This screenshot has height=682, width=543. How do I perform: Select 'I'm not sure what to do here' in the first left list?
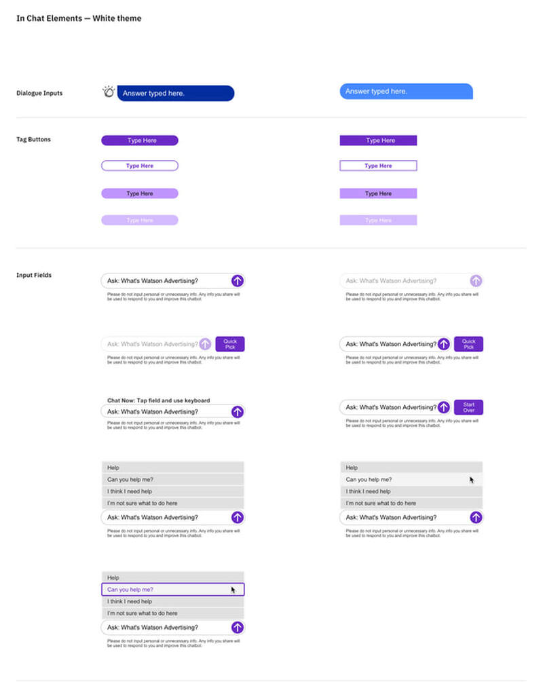click(172, 503)
